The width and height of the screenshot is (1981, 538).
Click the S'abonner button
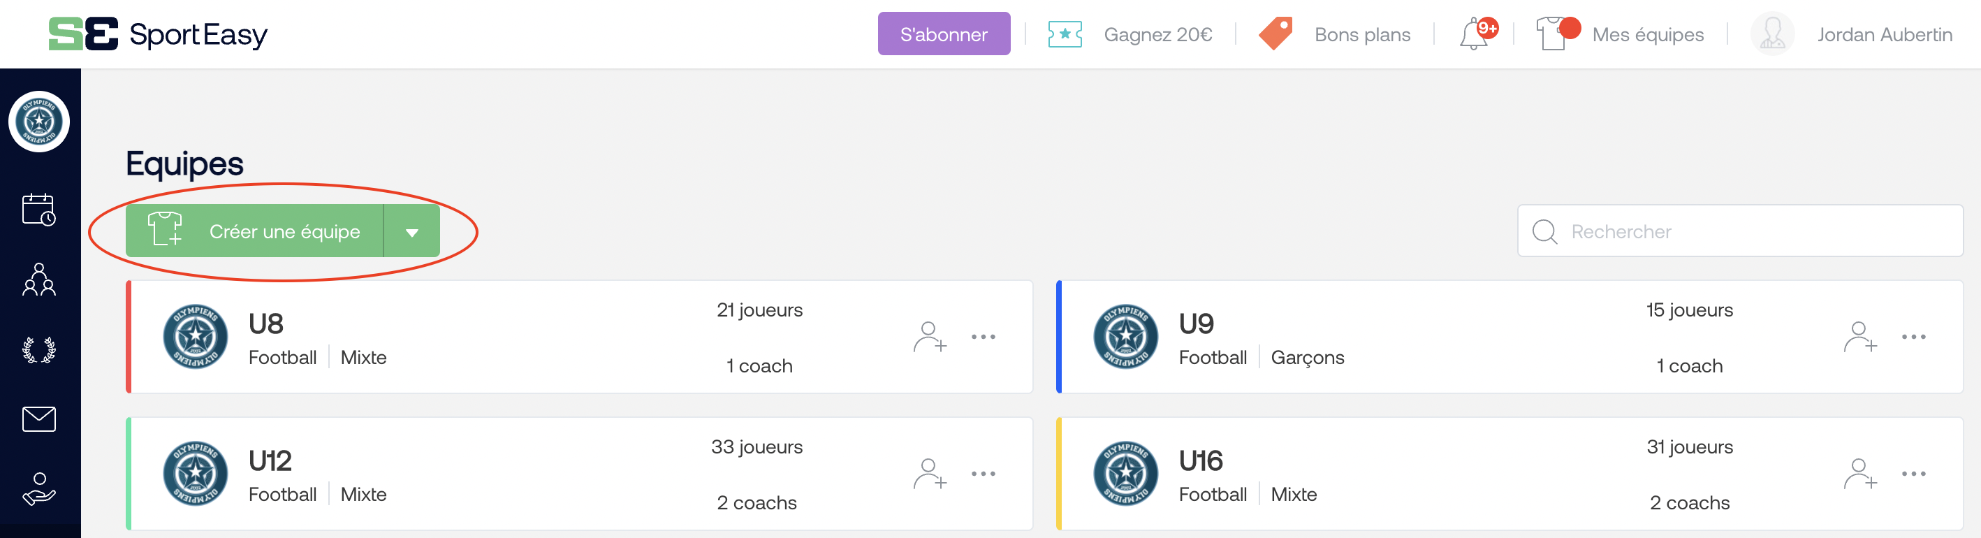(x=944, y=34)
